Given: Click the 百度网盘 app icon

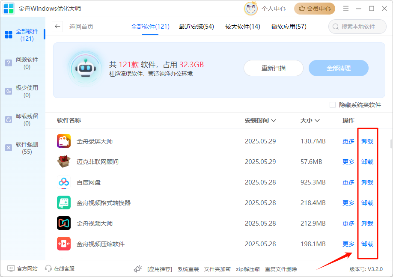Looking at the screenshot, I should point(64,182).
